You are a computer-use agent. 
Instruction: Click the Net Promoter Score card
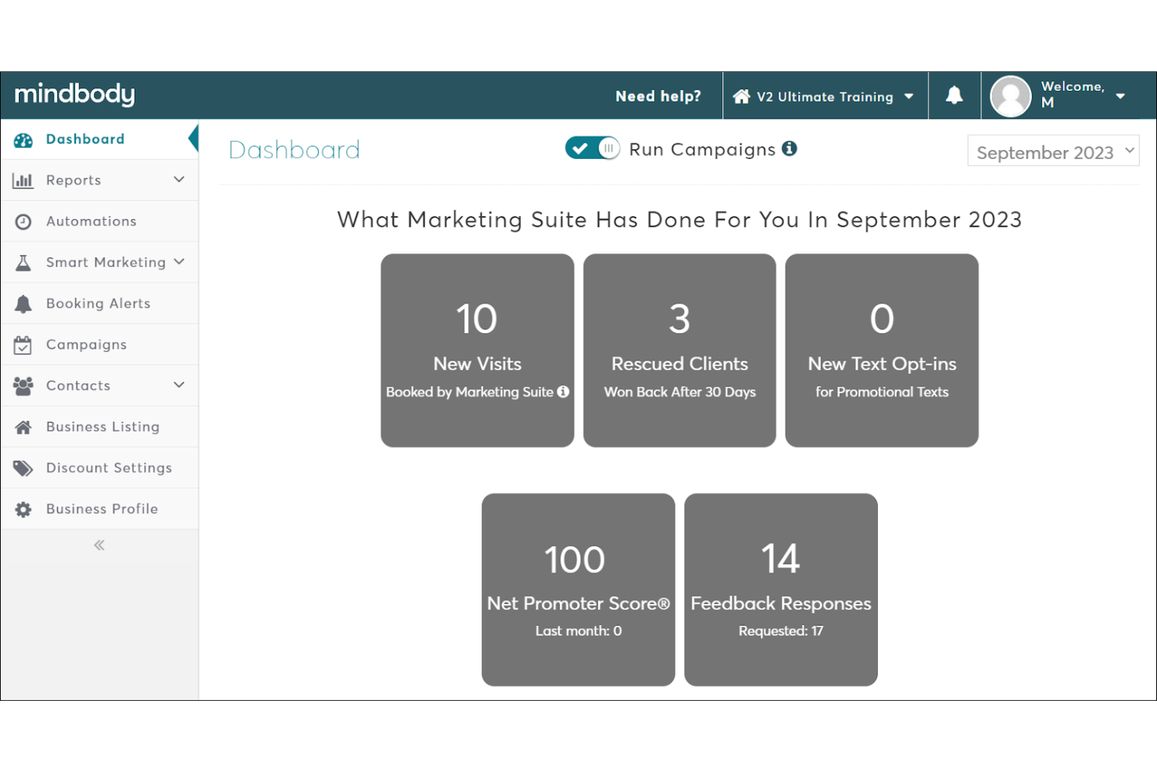pyautogui.click(x=578, y=590)
